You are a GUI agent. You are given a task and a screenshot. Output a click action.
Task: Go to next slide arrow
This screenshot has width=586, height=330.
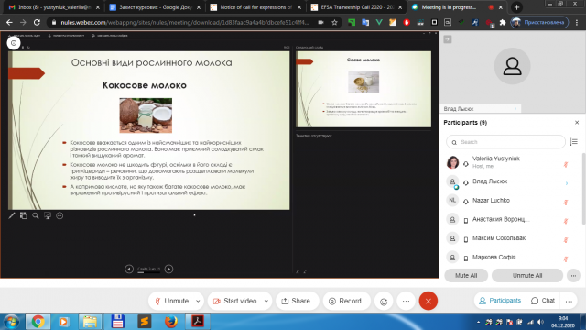(168, 269)
